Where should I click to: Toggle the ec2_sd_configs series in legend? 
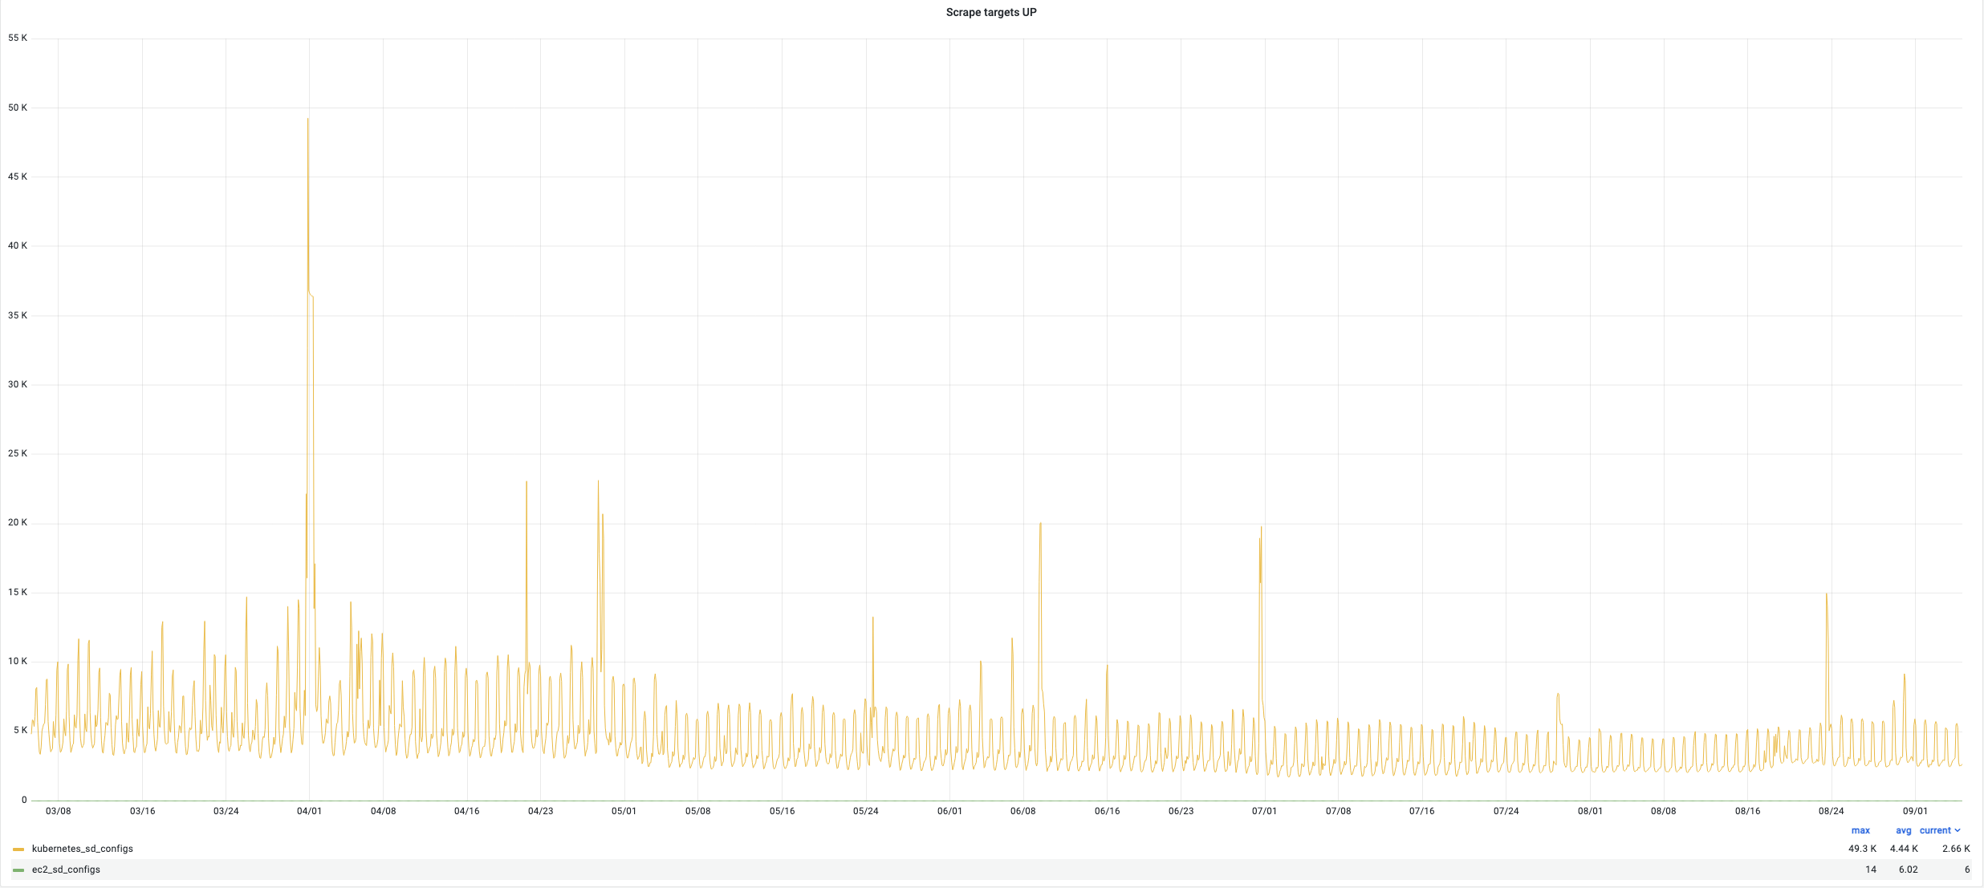click(66, 870)
